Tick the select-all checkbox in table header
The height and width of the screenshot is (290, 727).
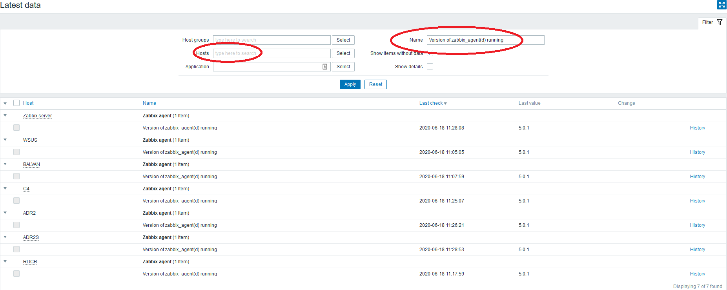click(x=16, y=103)
